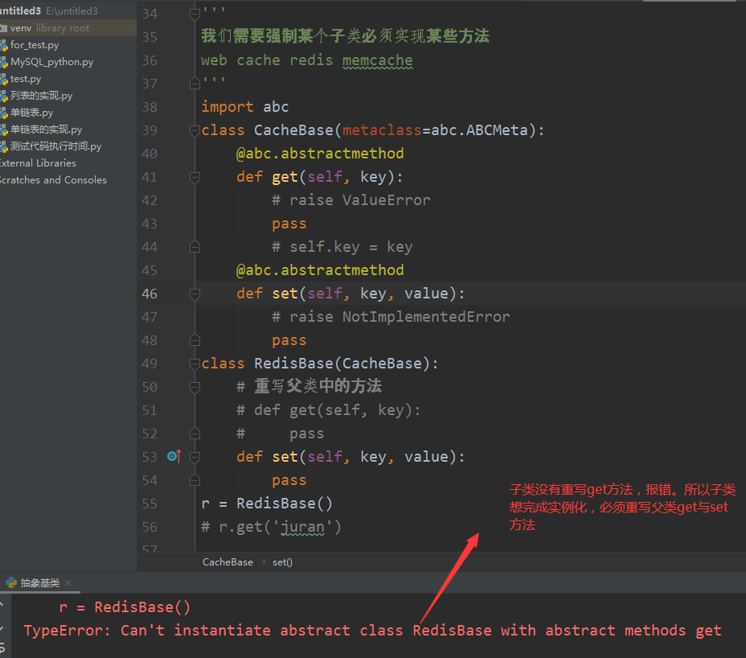Toggle fold end marker on line 44
This screenshot has height=658, width=746.
click(195, 247)
